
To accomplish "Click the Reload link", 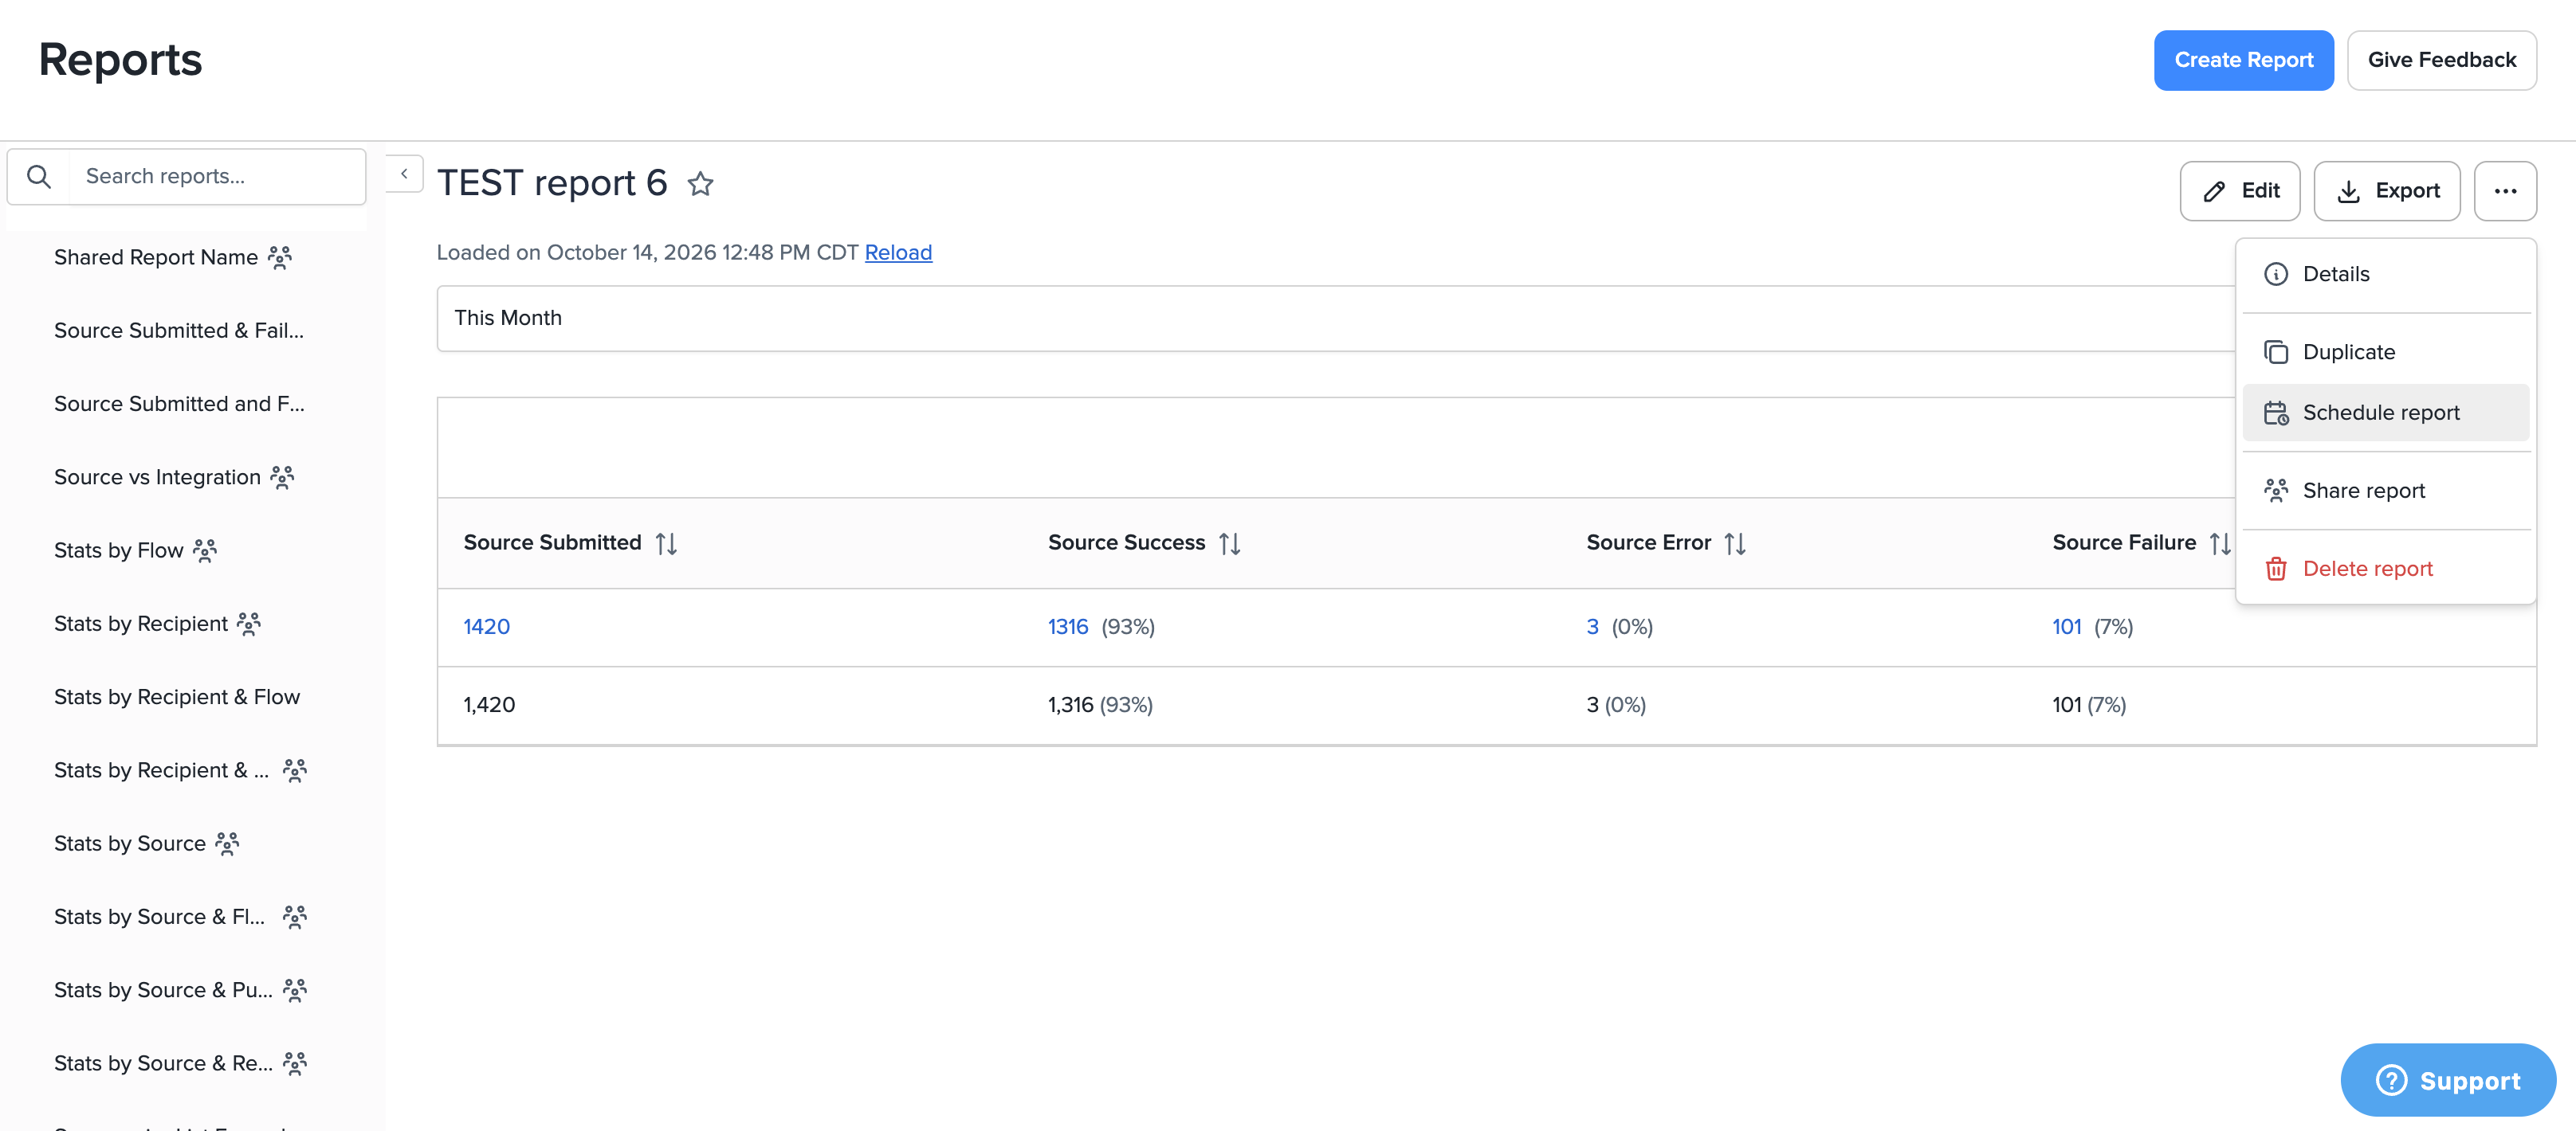I will (x=898, y=252).
